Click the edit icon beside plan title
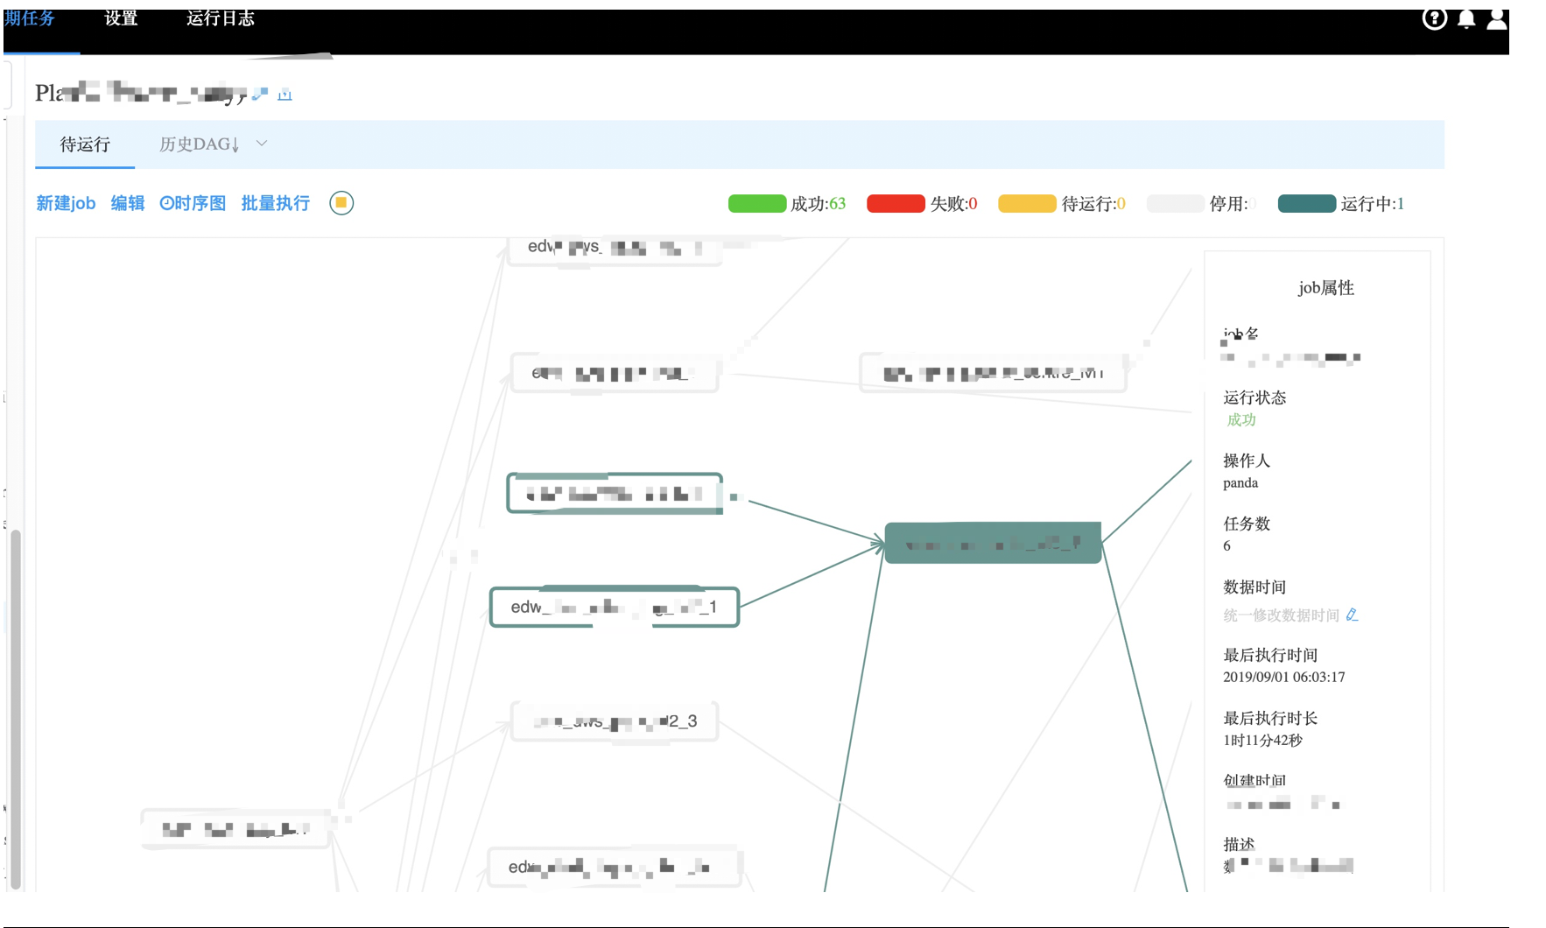Viewport: 1546px width, 928px height. click(259, 94)
